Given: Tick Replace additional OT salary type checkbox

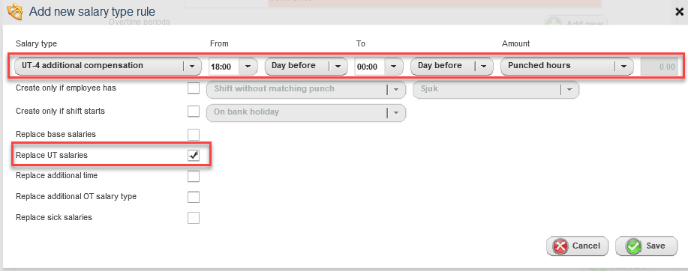Looking at the screenshot, I should coord(194,197).
